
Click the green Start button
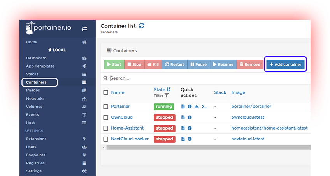(114, 64)
